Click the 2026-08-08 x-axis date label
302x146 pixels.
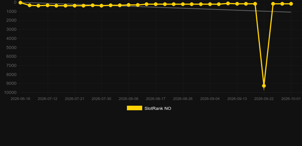coord(128,99)
